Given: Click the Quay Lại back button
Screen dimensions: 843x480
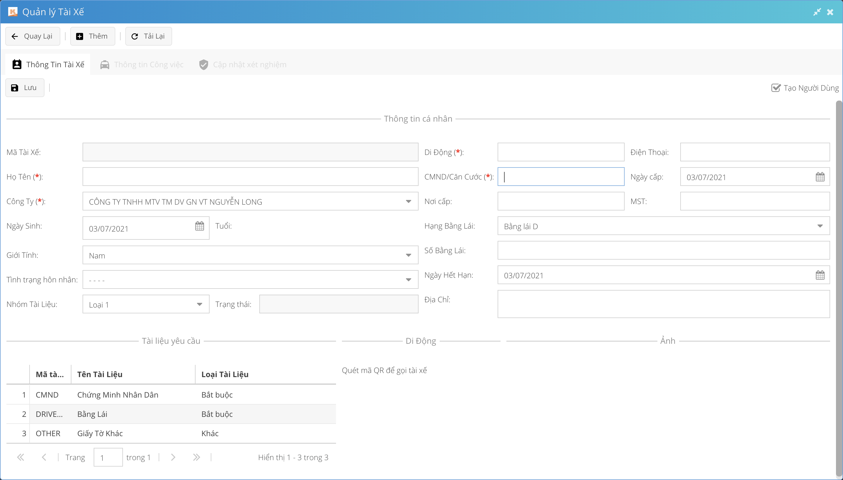Looking at the screenshot, I should (32, 36).
